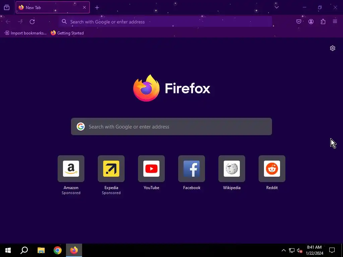Go back one page
Viewport: 343px width, 257px height.
[x=8, y=22]
